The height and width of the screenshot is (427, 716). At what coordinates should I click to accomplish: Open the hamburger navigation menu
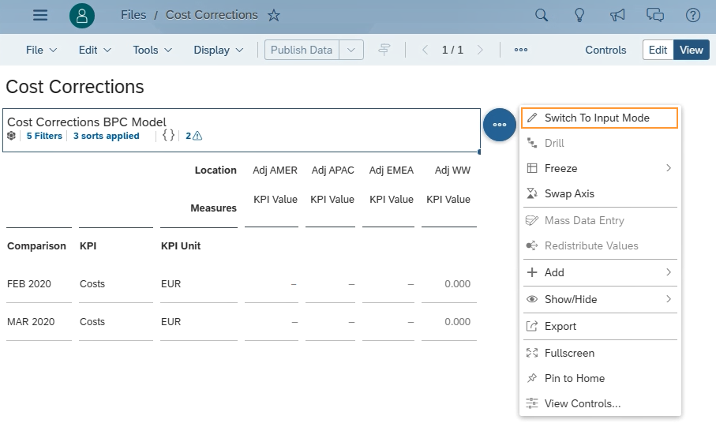pos(40,15)
